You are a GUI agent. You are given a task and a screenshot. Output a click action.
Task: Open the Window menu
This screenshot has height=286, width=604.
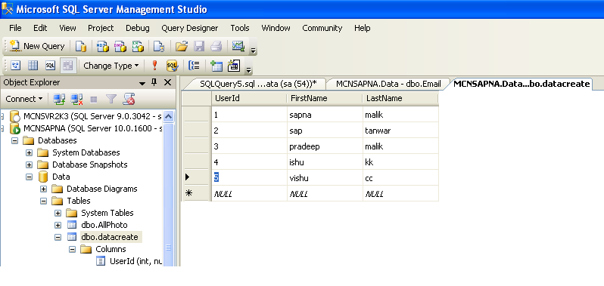(x=276, y=28)
